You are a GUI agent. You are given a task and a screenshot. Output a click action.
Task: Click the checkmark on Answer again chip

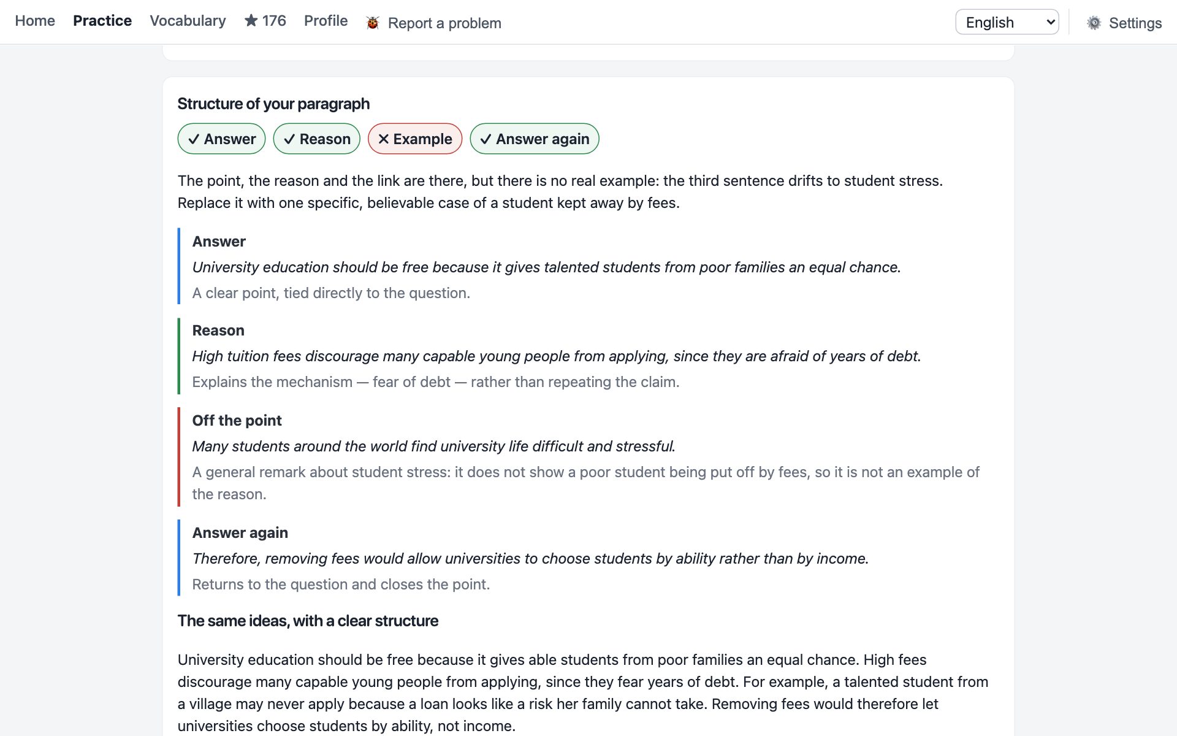click(x=486, y=139)
